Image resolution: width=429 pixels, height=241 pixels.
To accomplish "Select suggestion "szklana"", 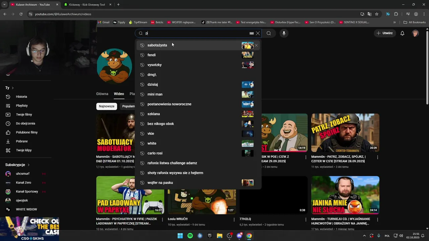I will coord(198,114).
